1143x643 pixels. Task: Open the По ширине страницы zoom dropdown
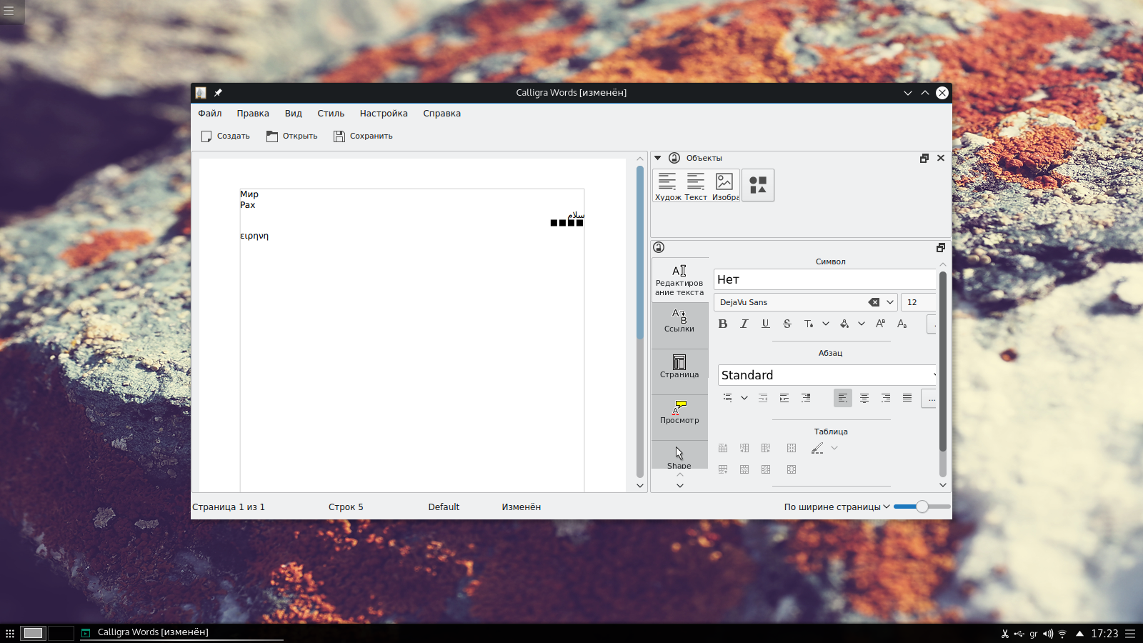tap(837, 507)
